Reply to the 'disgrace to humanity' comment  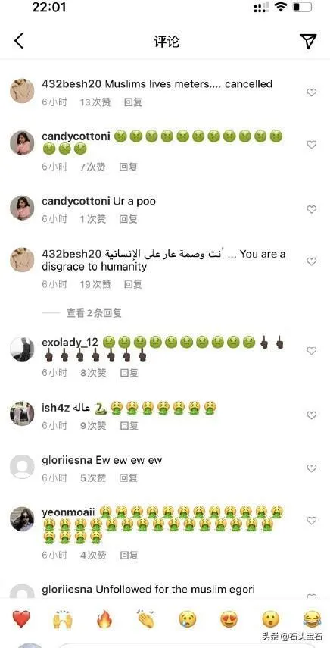click(x=133, y=284)
